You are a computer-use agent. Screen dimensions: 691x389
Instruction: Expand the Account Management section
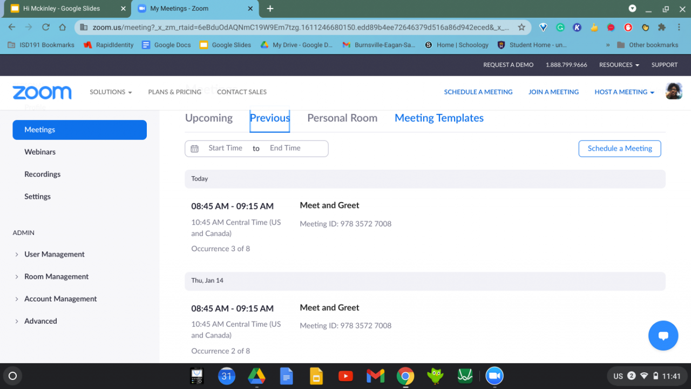tap(60, 299)
